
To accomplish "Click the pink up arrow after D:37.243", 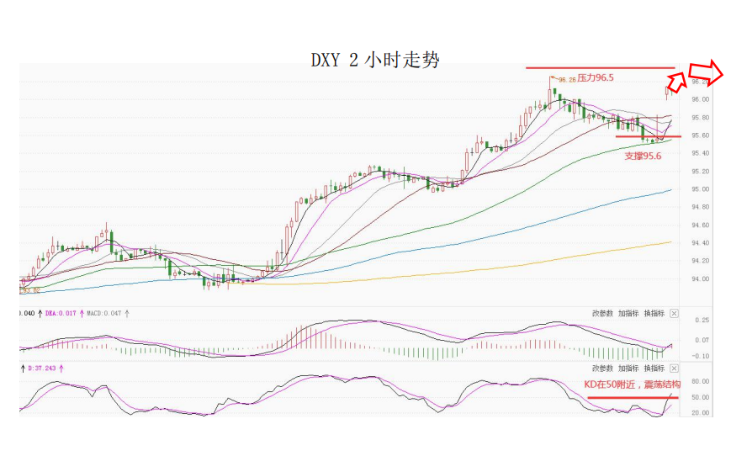I will pos(61,368).
